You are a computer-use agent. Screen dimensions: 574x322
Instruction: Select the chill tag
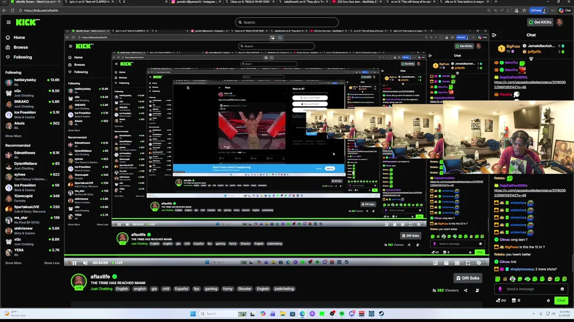click(x=166, y=289)
